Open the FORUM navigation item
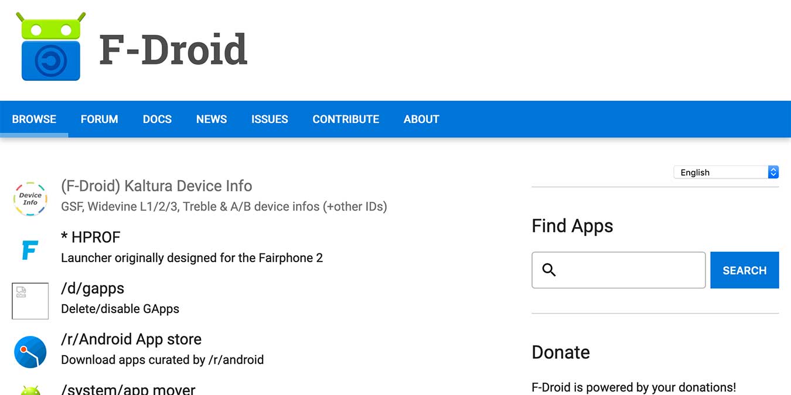The image size is (791, 395). pos(100,119)
